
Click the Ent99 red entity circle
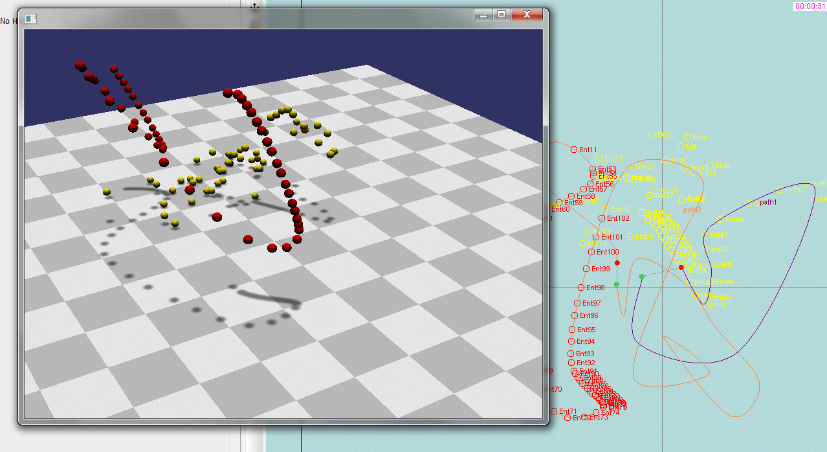(586, 269)
